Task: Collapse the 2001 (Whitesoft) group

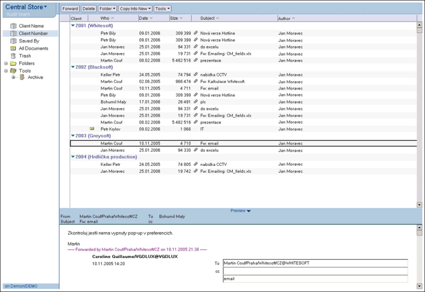Action: [73, 26]
